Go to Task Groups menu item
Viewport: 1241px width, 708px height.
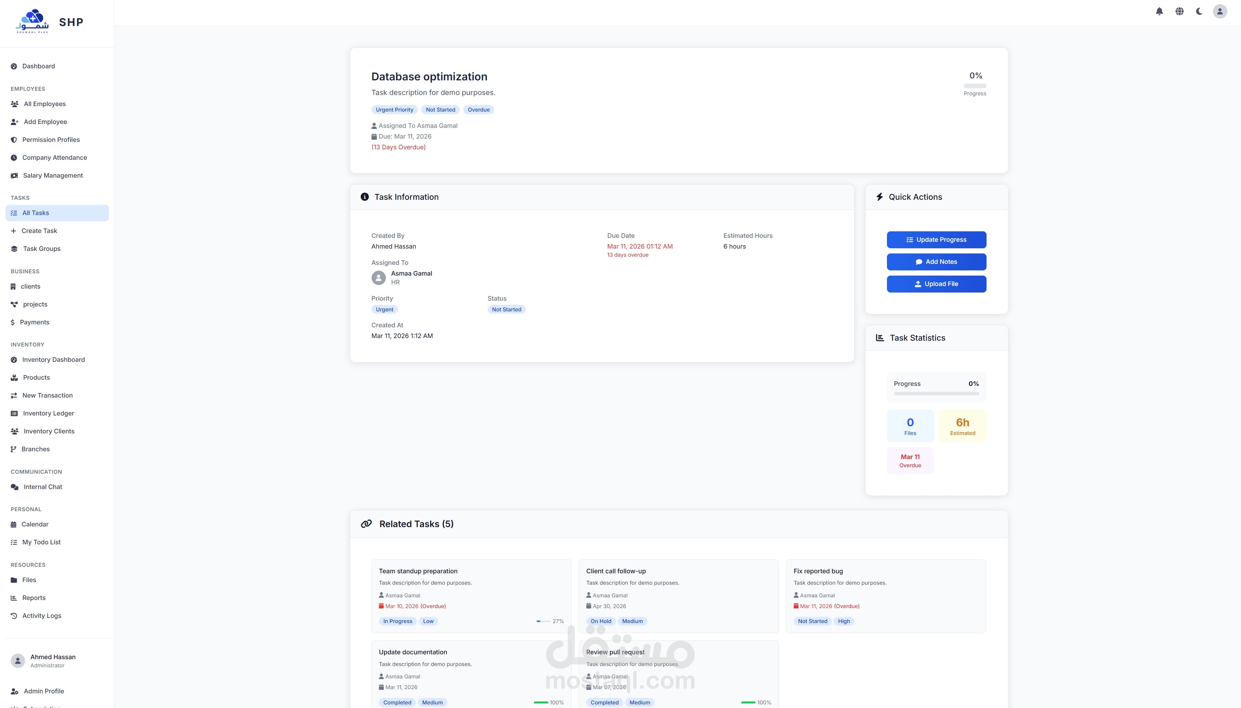[x=42, y=249]
